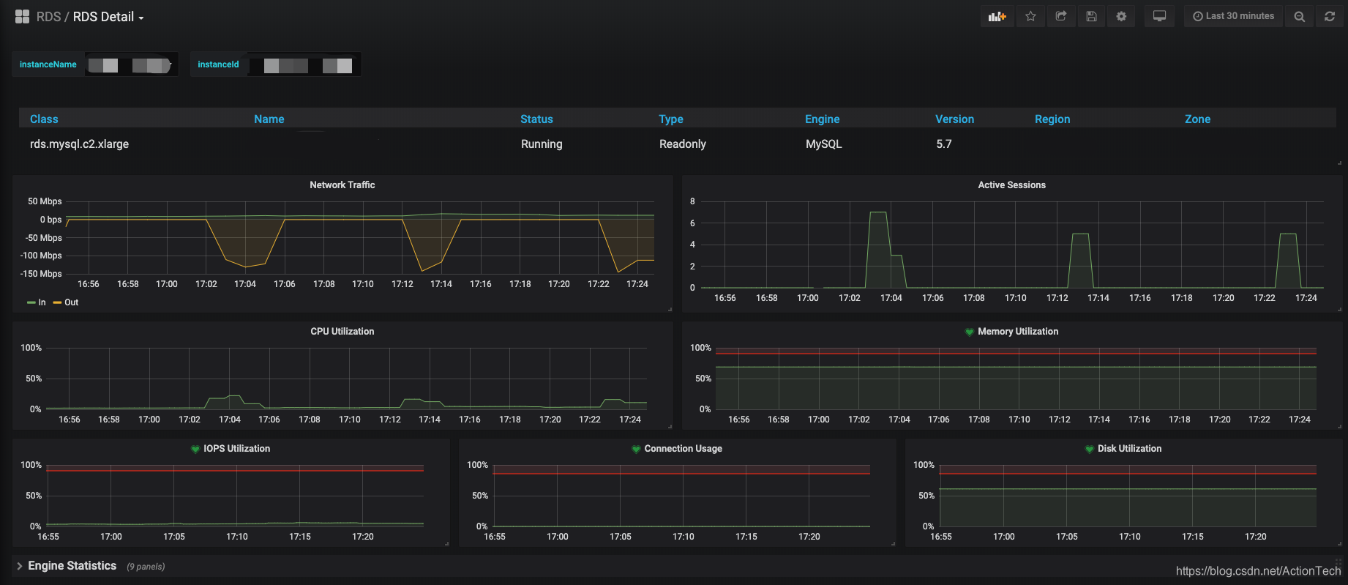
Task: Open the instanceId variable dropdown
Action: point(304,64)
